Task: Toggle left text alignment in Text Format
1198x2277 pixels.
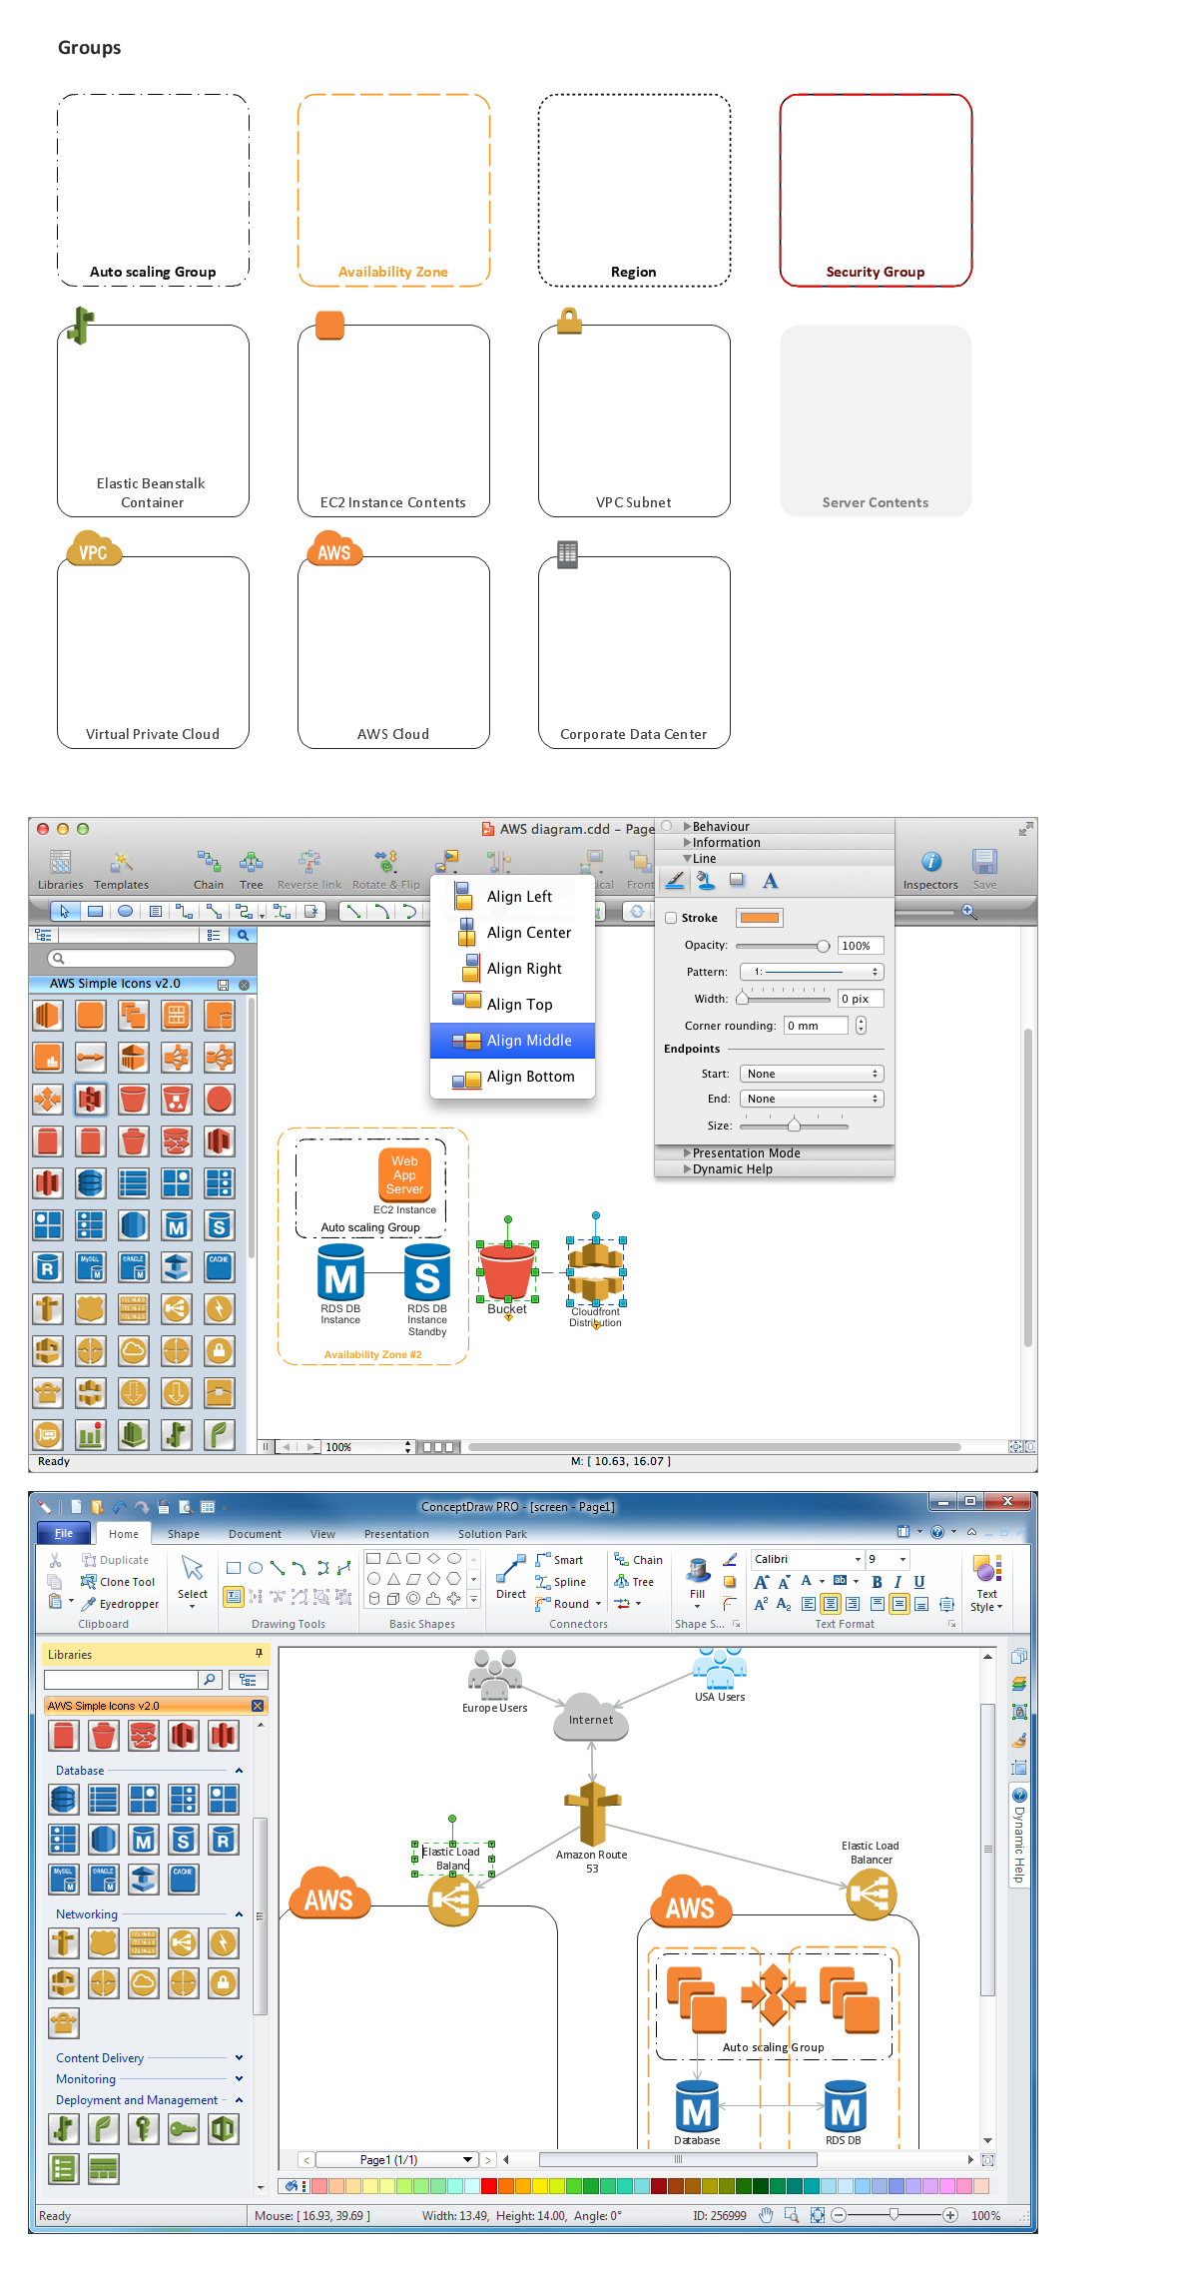Action: coord(809,1604)
